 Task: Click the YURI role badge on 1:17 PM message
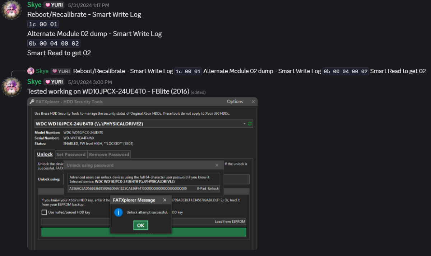coord(54,5)
